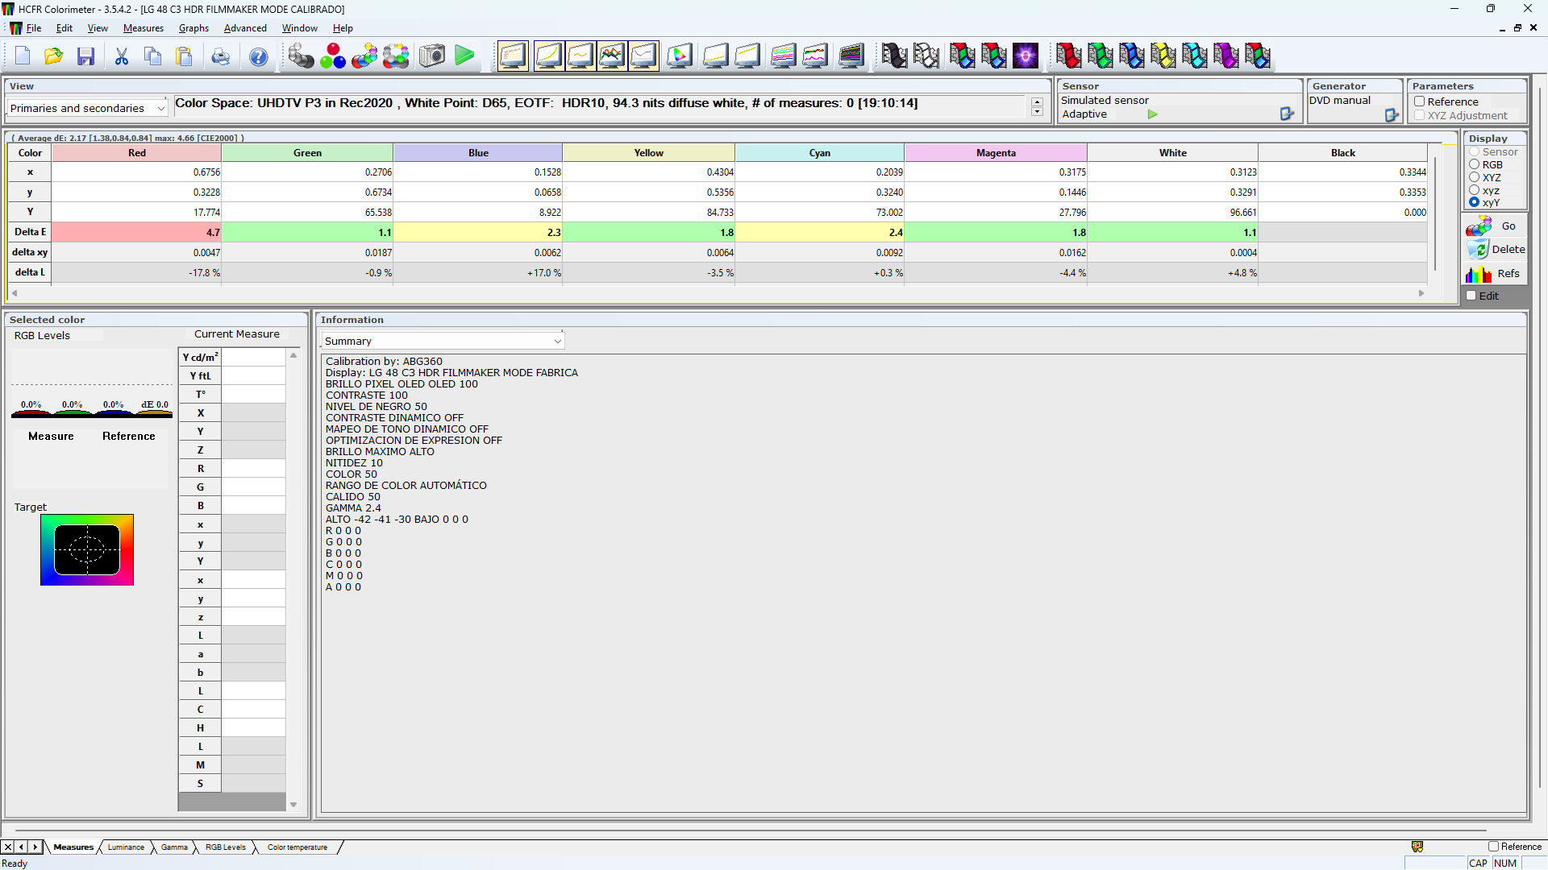The width and height of the screenshot is (1548, 870).
Task: Show cyan film test pattern
Action: [1194, 56]
